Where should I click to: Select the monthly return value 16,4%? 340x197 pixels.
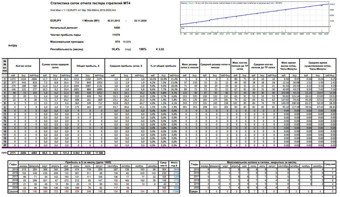coord(116,49)
